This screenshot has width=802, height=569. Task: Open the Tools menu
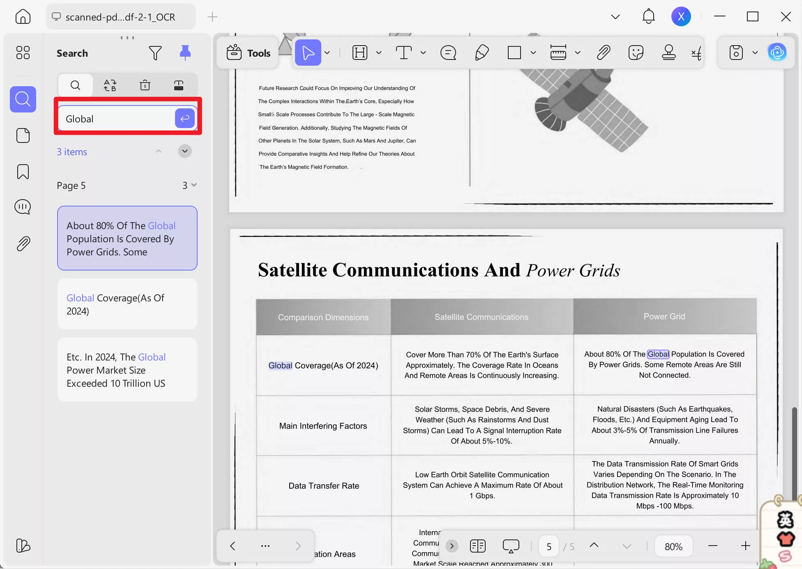(x=247, y=53)
